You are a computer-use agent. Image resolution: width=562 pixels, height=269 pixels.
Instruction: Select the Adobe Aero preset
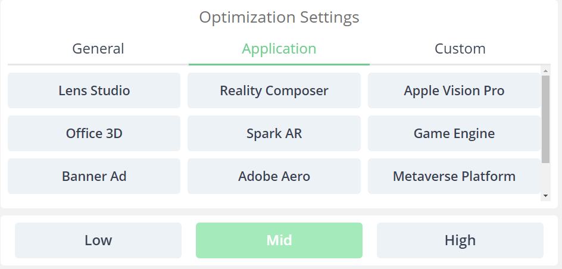(x=274, y=176)
